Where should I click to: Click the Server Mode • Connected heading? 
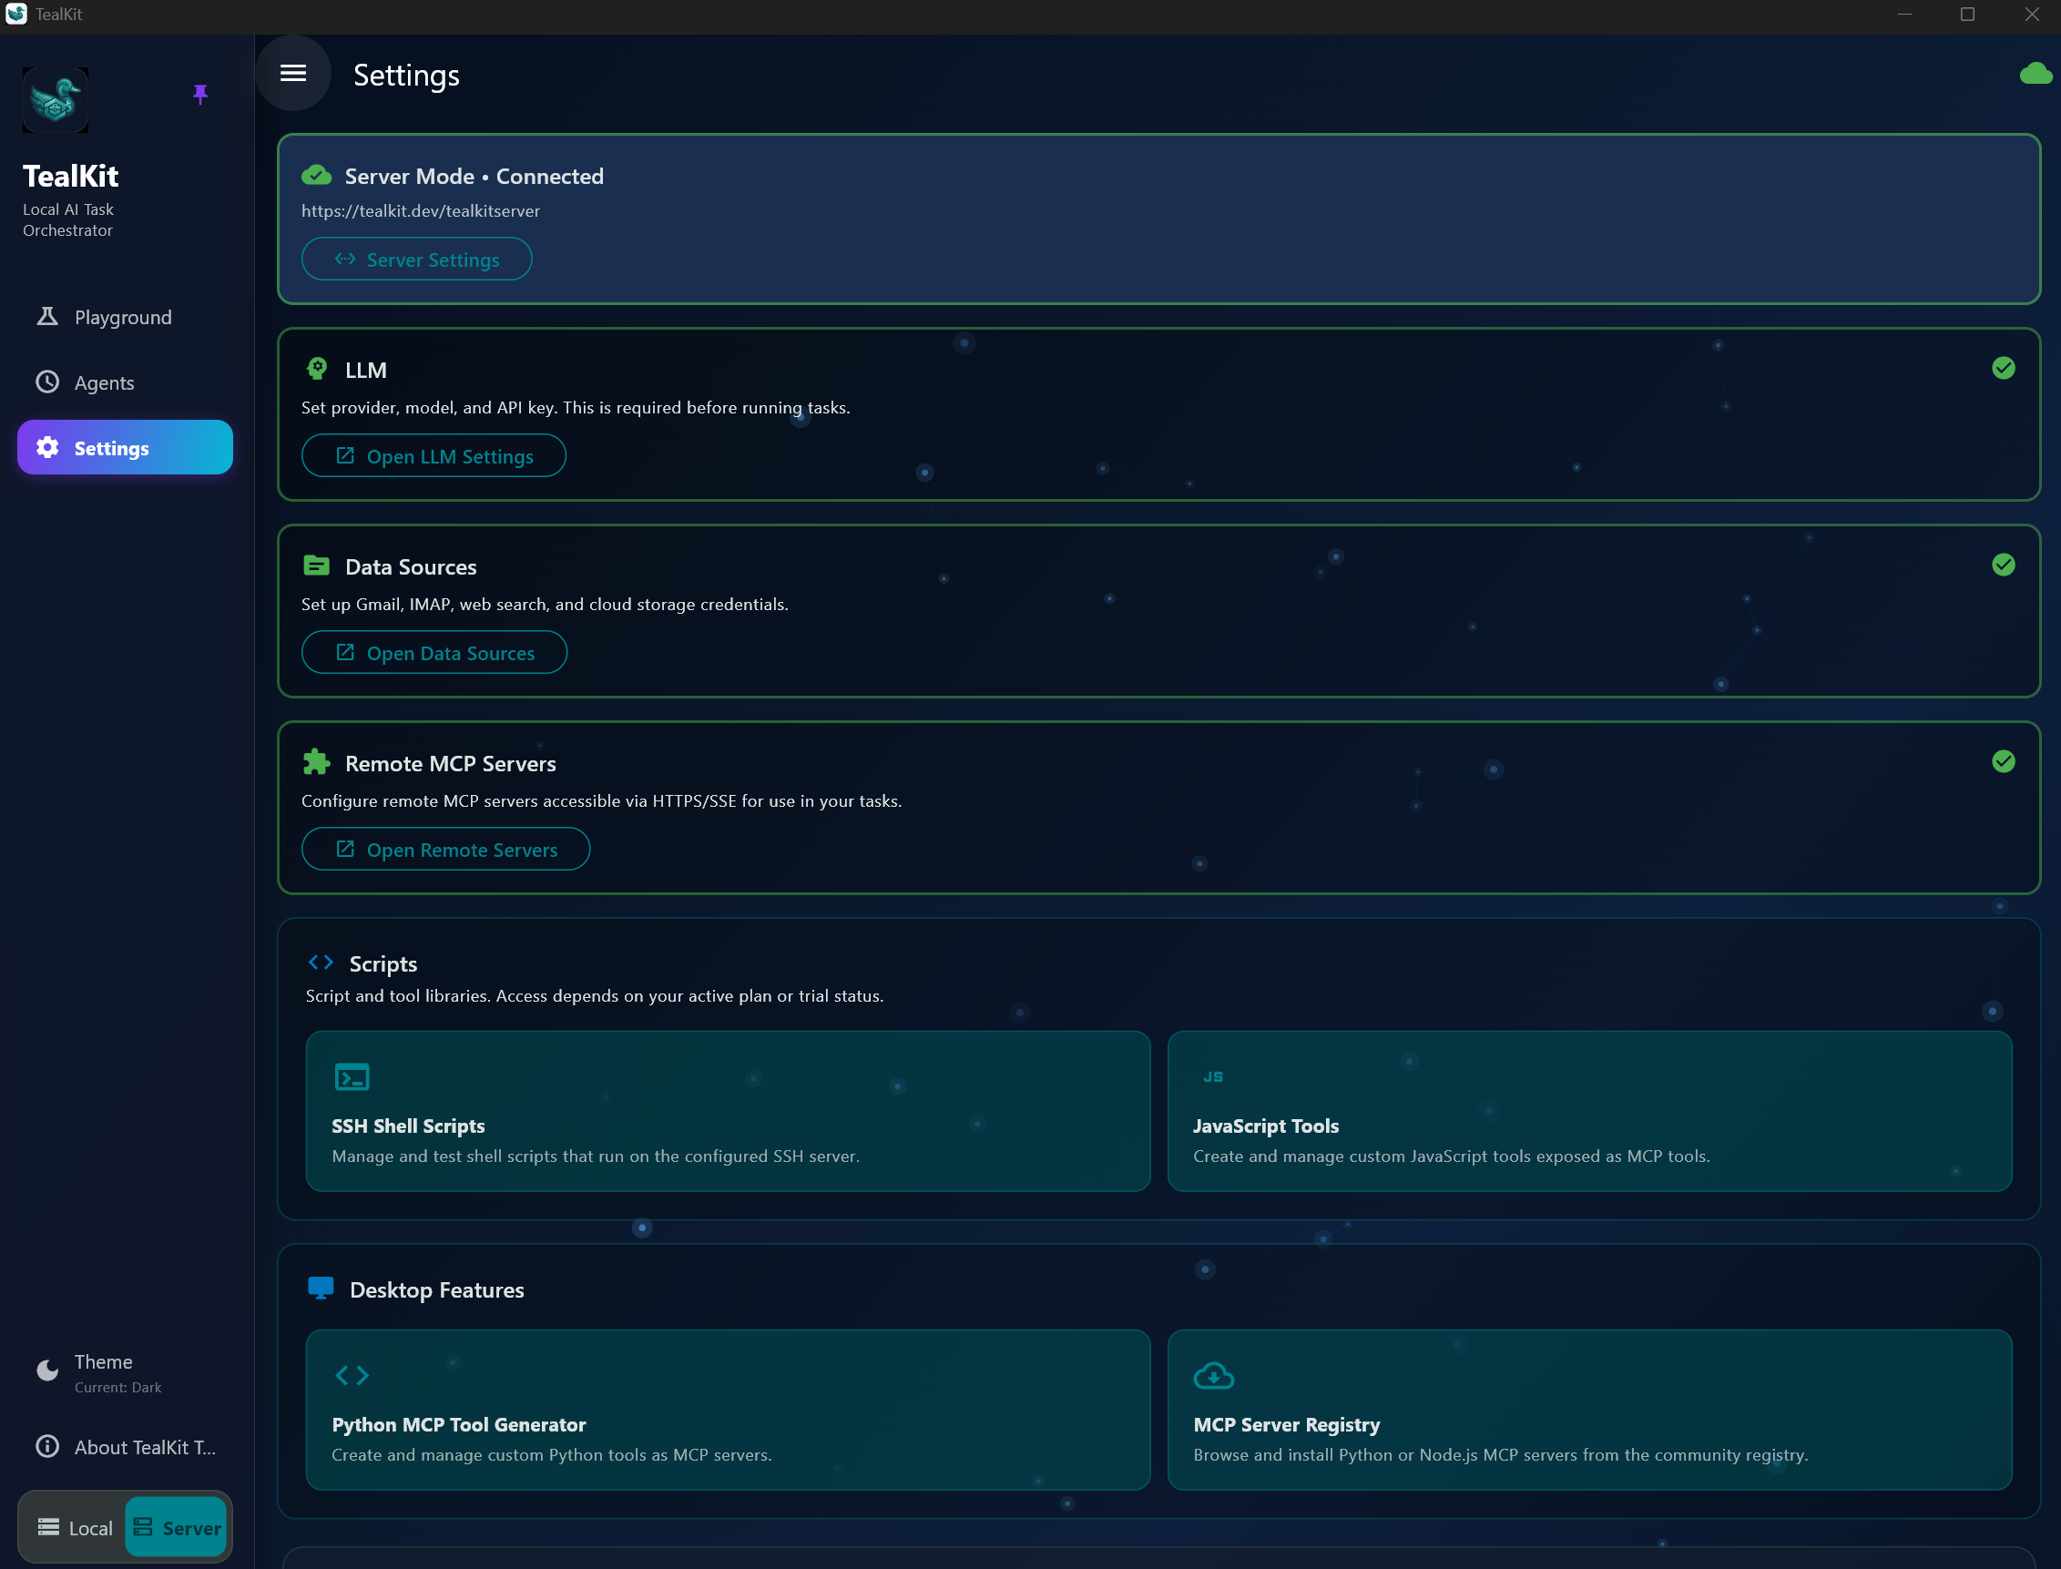[474, 176]
